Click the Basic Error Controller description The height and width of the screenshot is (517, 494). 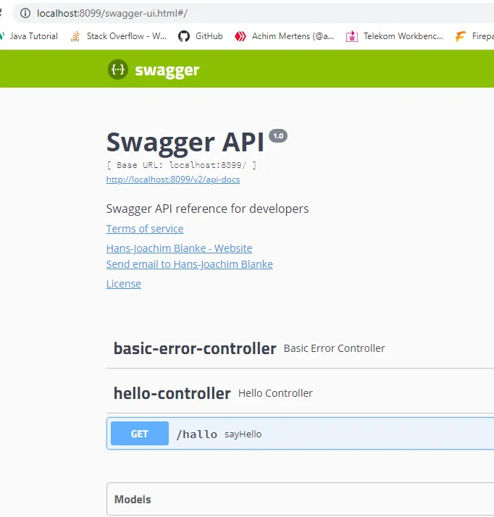[x=334, y=348]
